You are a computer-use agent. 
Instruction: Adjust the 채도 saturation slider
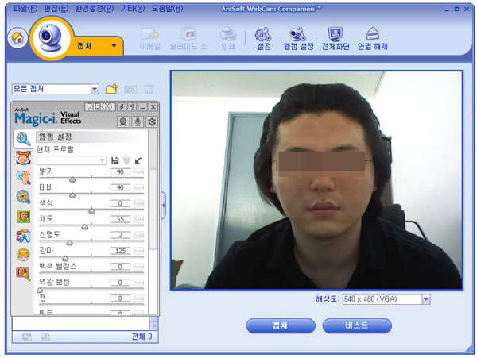[x=85, y=227]
